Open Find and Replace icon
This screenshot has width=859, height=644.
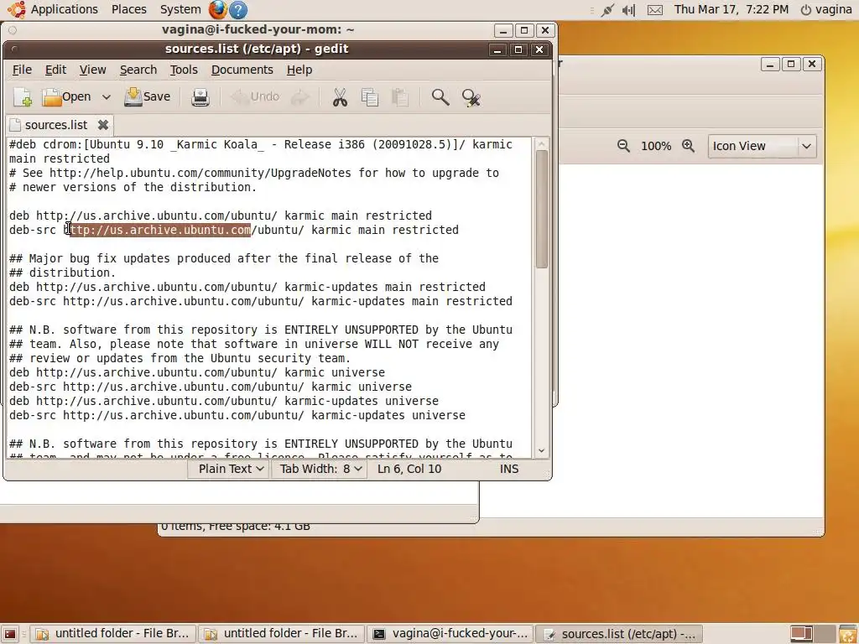(471, 97)
